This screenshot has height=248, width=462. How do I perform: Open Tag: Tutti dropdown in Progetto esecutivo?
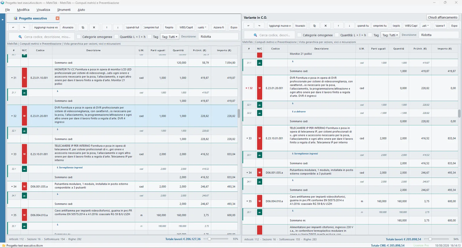coord(169,37)
